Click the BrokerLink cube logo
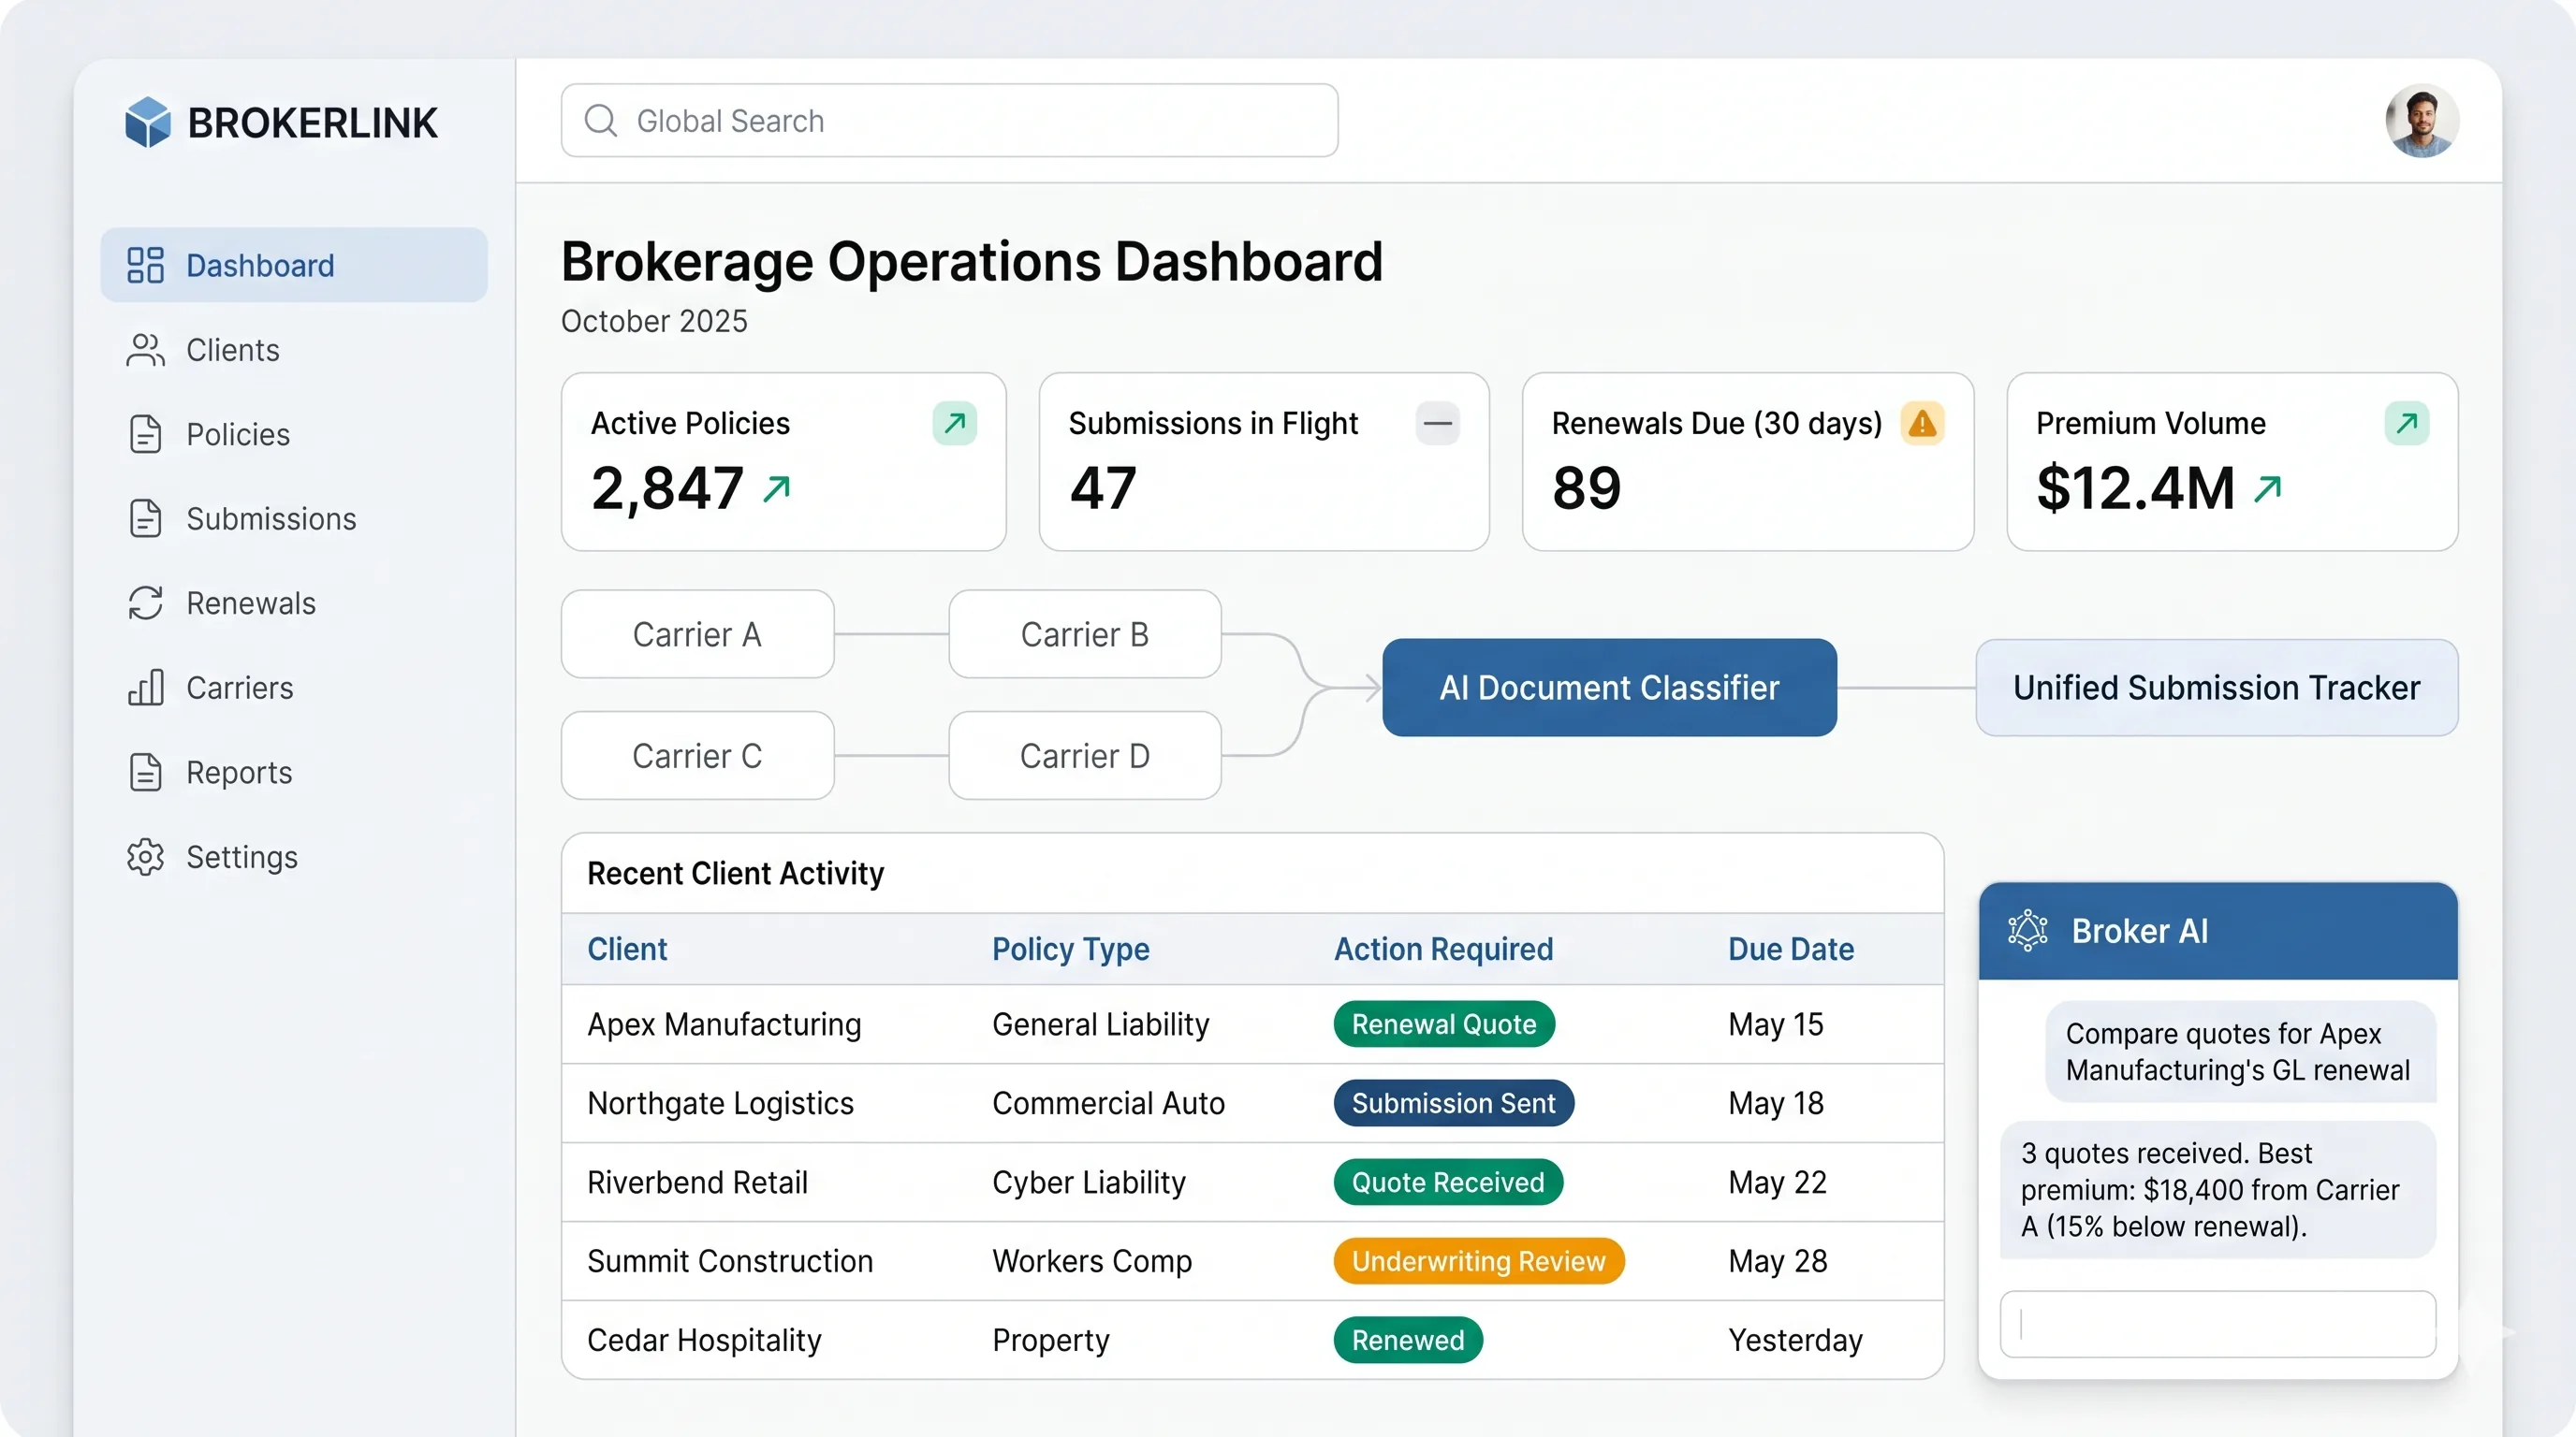The image size is (2576, 1437). pos(150,122)
